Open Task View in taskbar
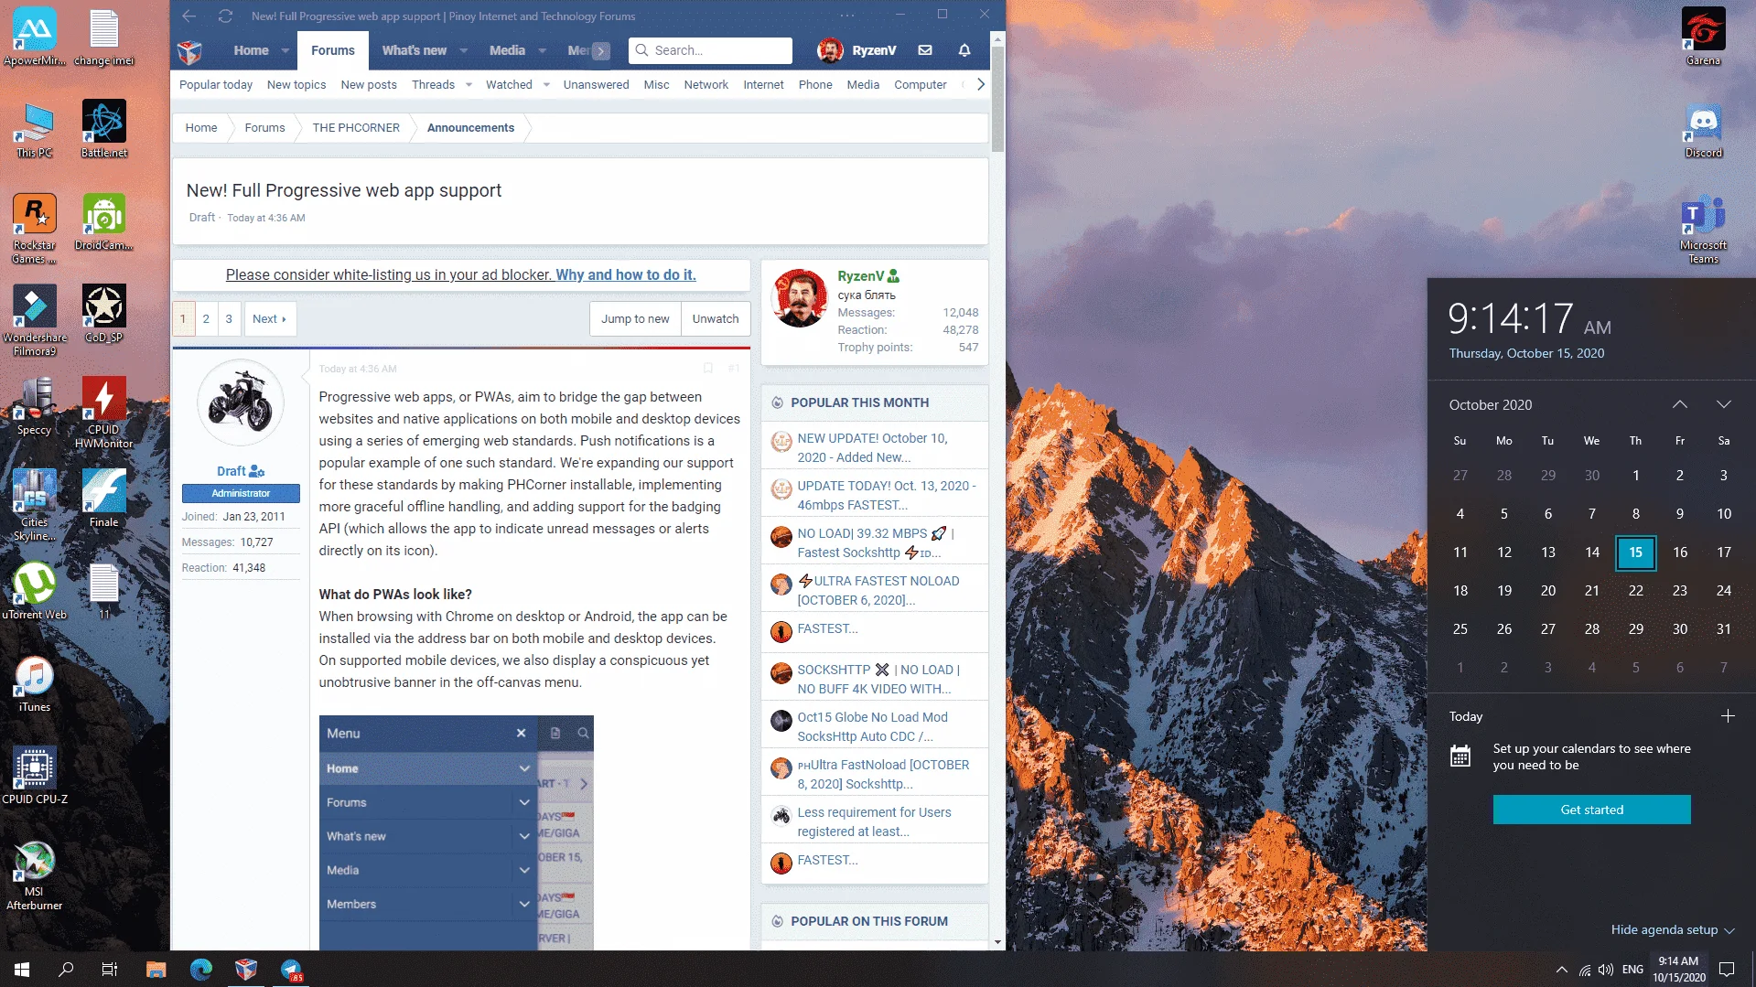 point(109,969)
